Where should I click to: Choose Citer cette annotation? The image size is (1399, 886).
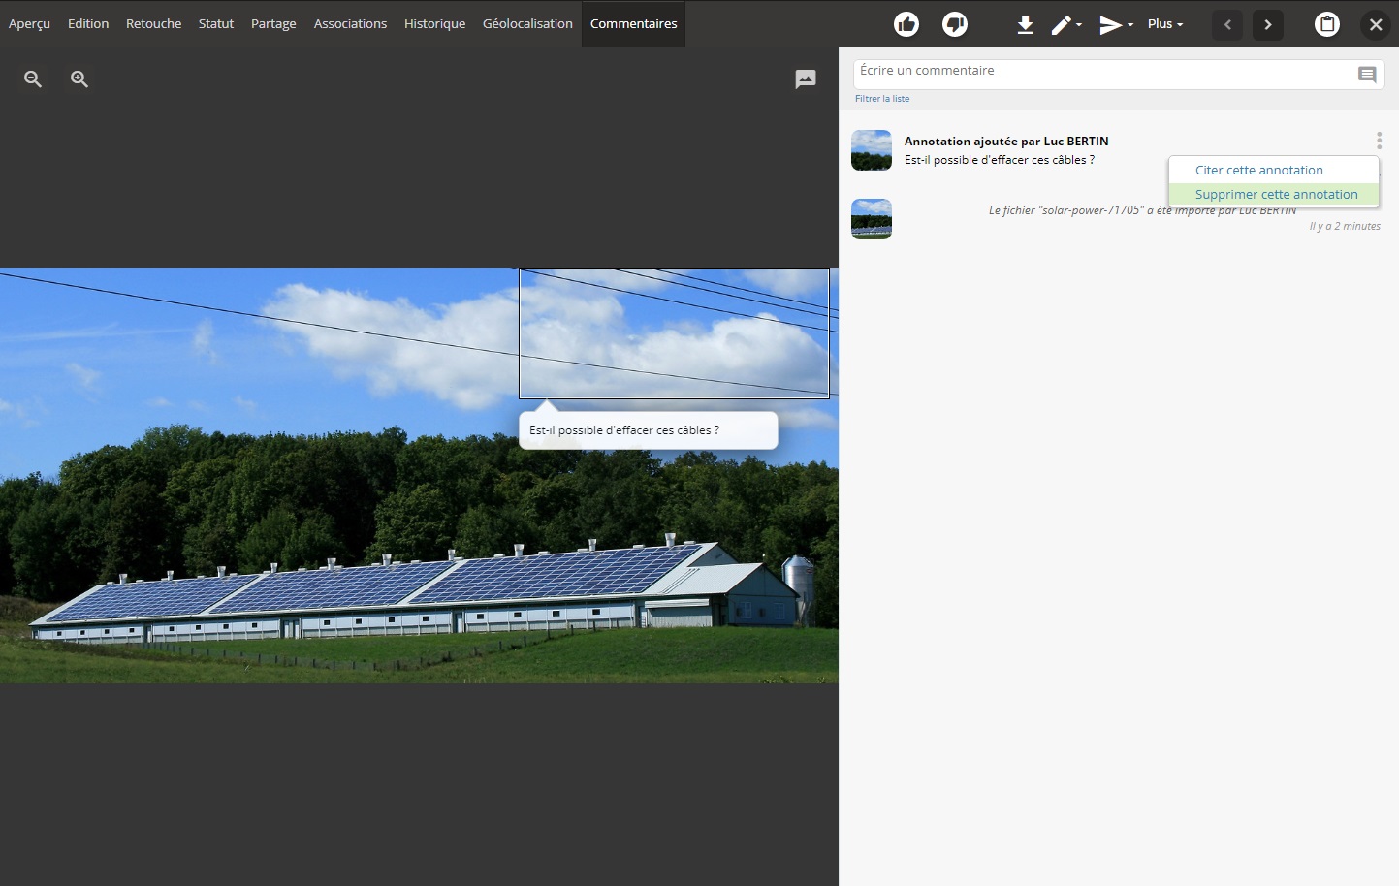click(x=1258, y=170)
